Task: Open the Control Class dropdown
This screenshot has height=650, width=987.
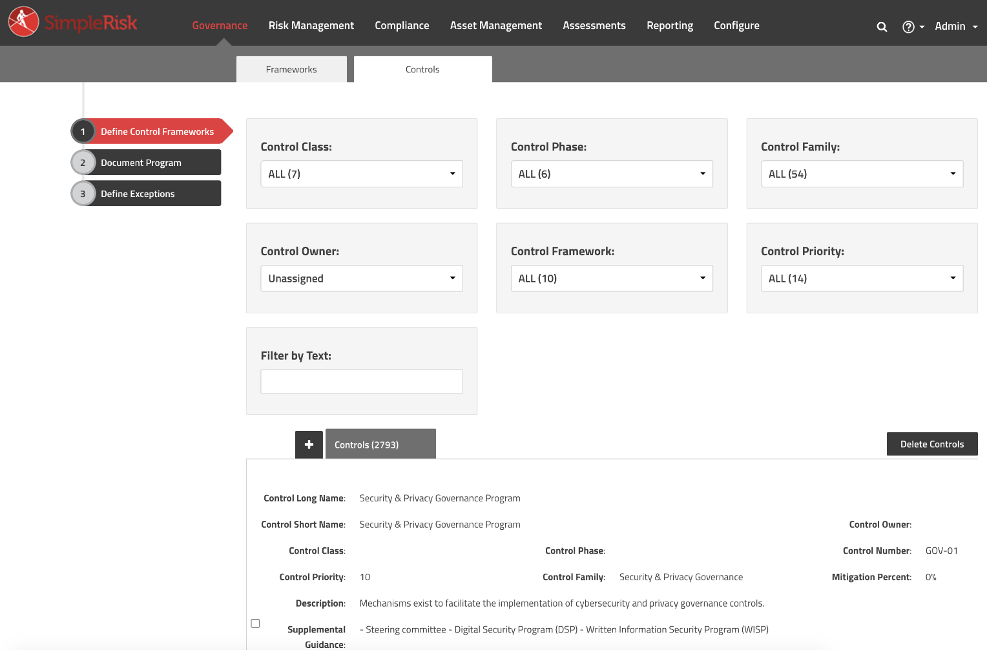Action: tap(361, 173)
